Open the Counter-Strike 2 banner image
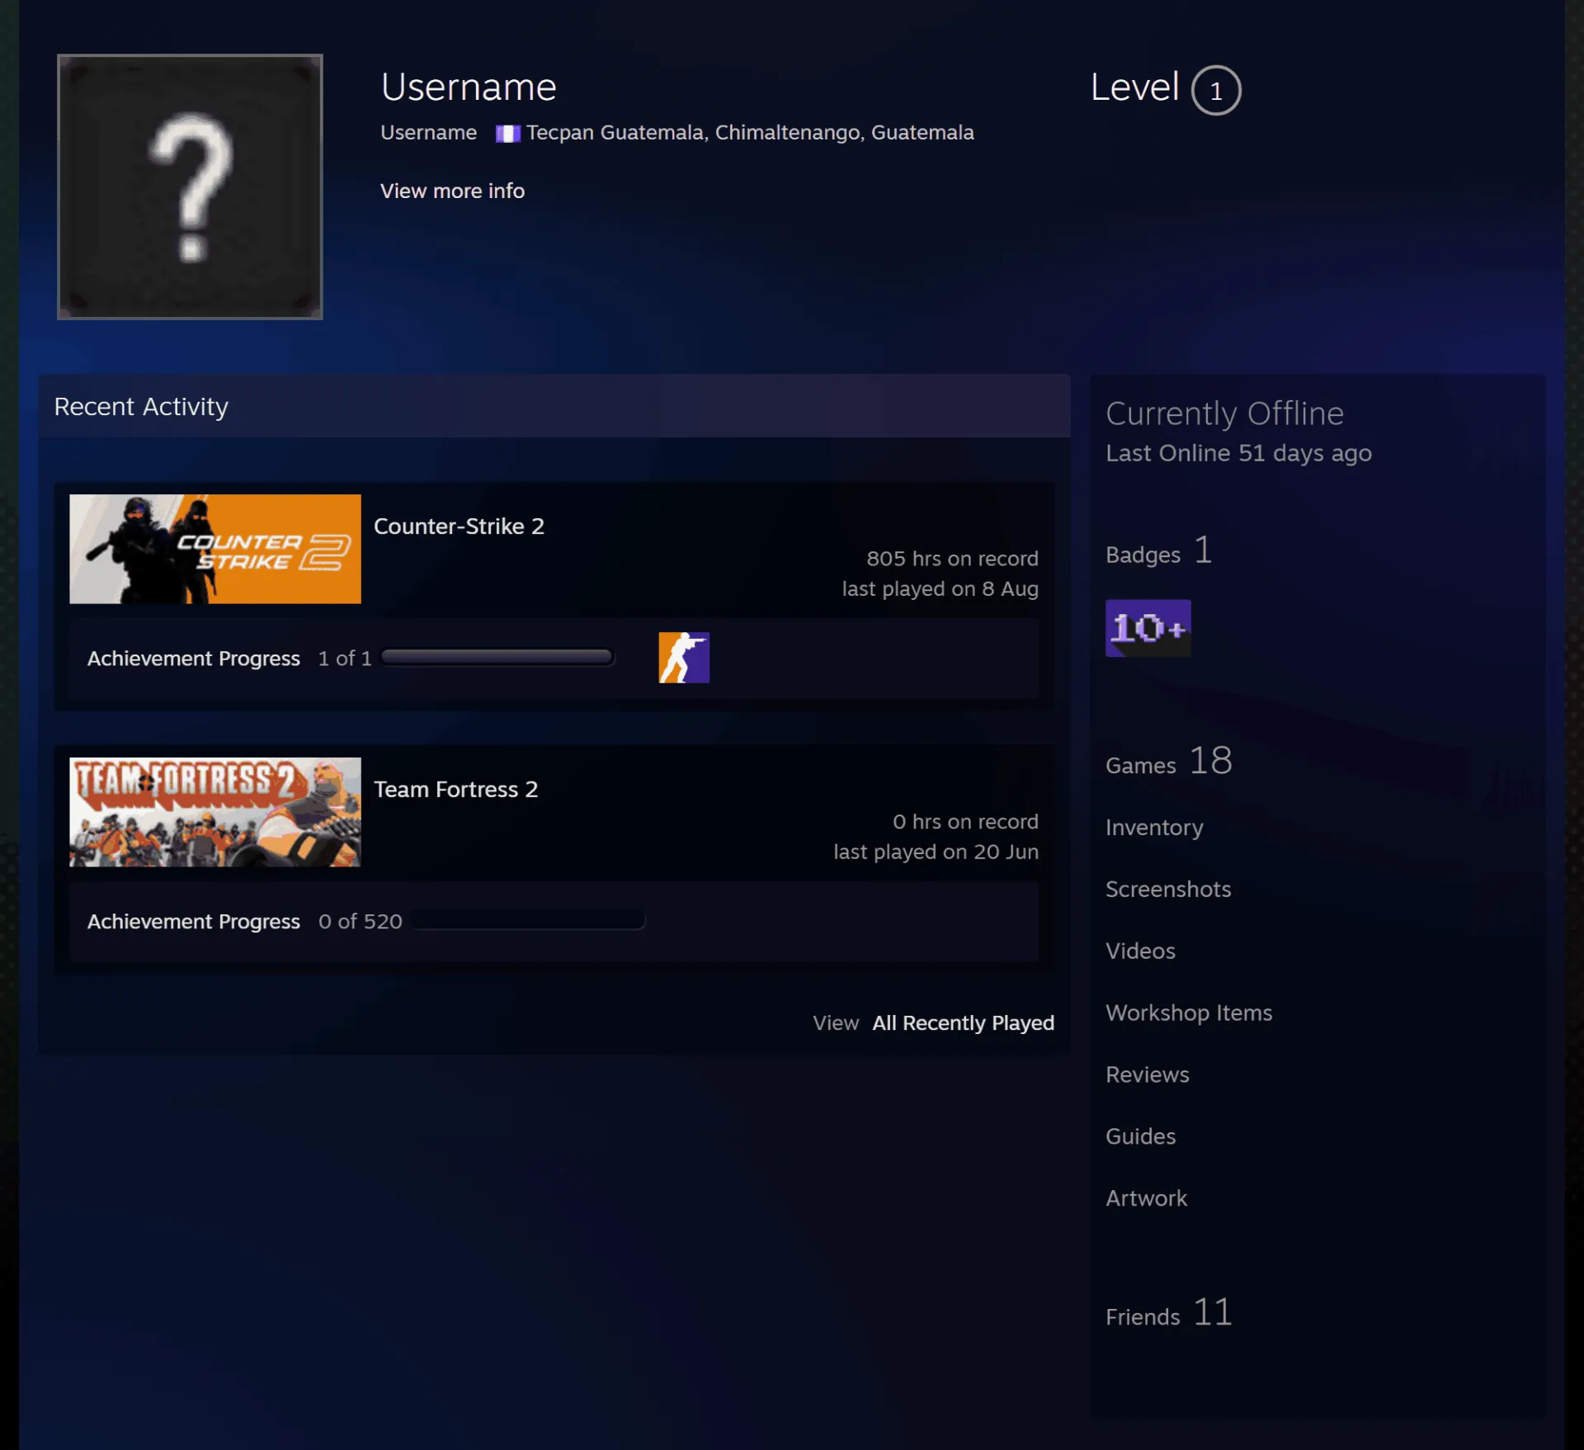 point(215,549)
